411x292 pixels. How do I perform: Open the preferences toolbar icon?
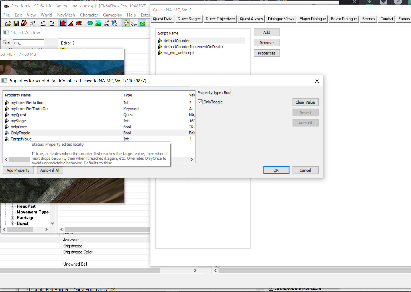[32, 23]
